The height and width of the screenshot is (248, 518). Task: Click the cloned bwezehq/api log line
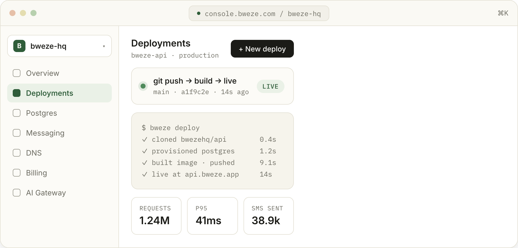tap(209, 139)
